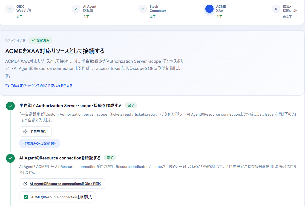Click 完了 status under OIDC Webアプリ
The width and height of the screenshot is (305, 206).
(x=19, y=17)
